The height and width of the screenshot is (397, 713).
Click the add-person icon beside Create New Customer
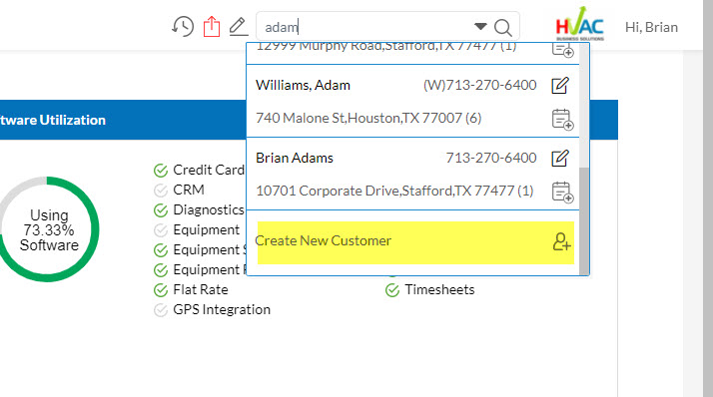[x=561, y=241]
